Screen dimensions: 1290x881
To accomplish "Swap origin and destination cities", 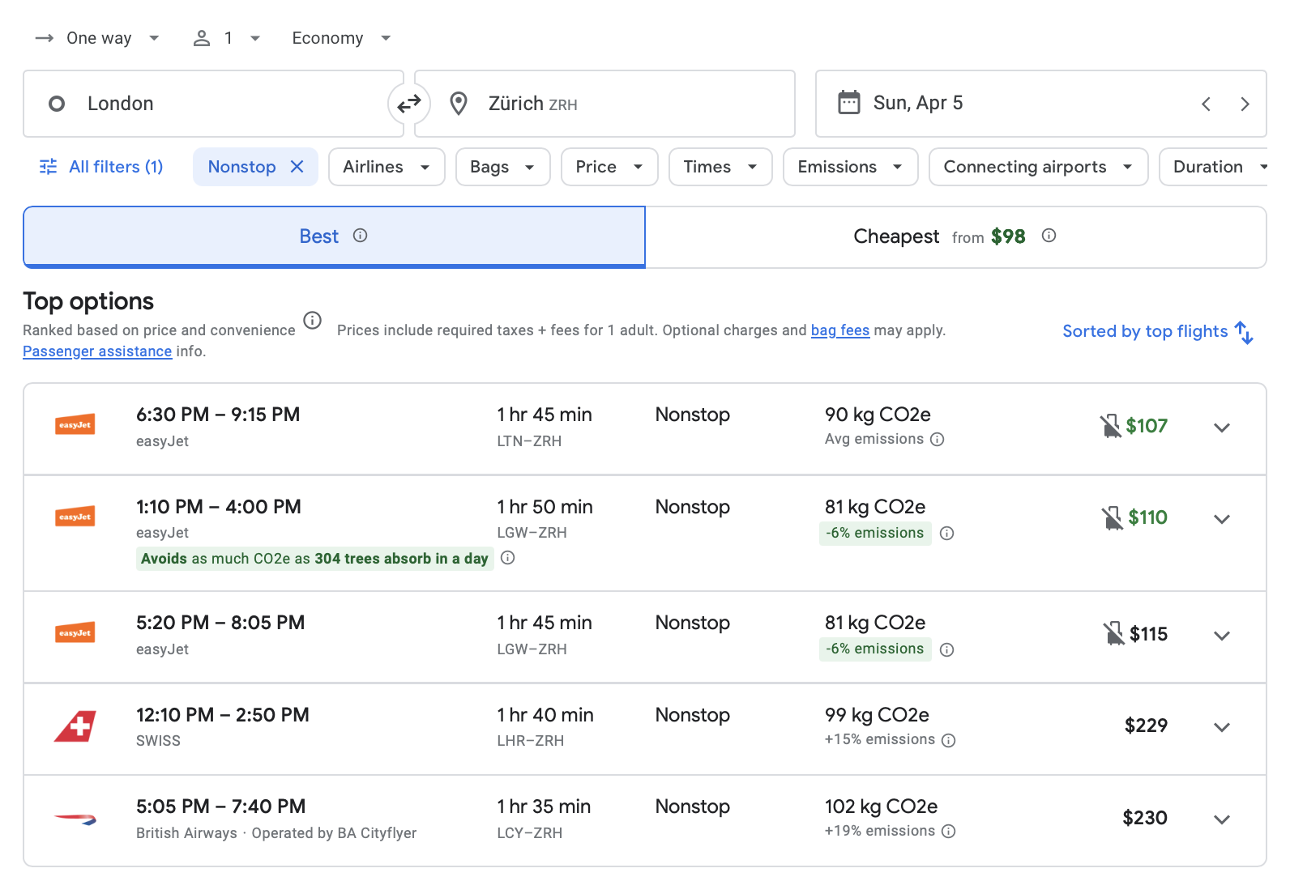I will (x=409, y=104).
